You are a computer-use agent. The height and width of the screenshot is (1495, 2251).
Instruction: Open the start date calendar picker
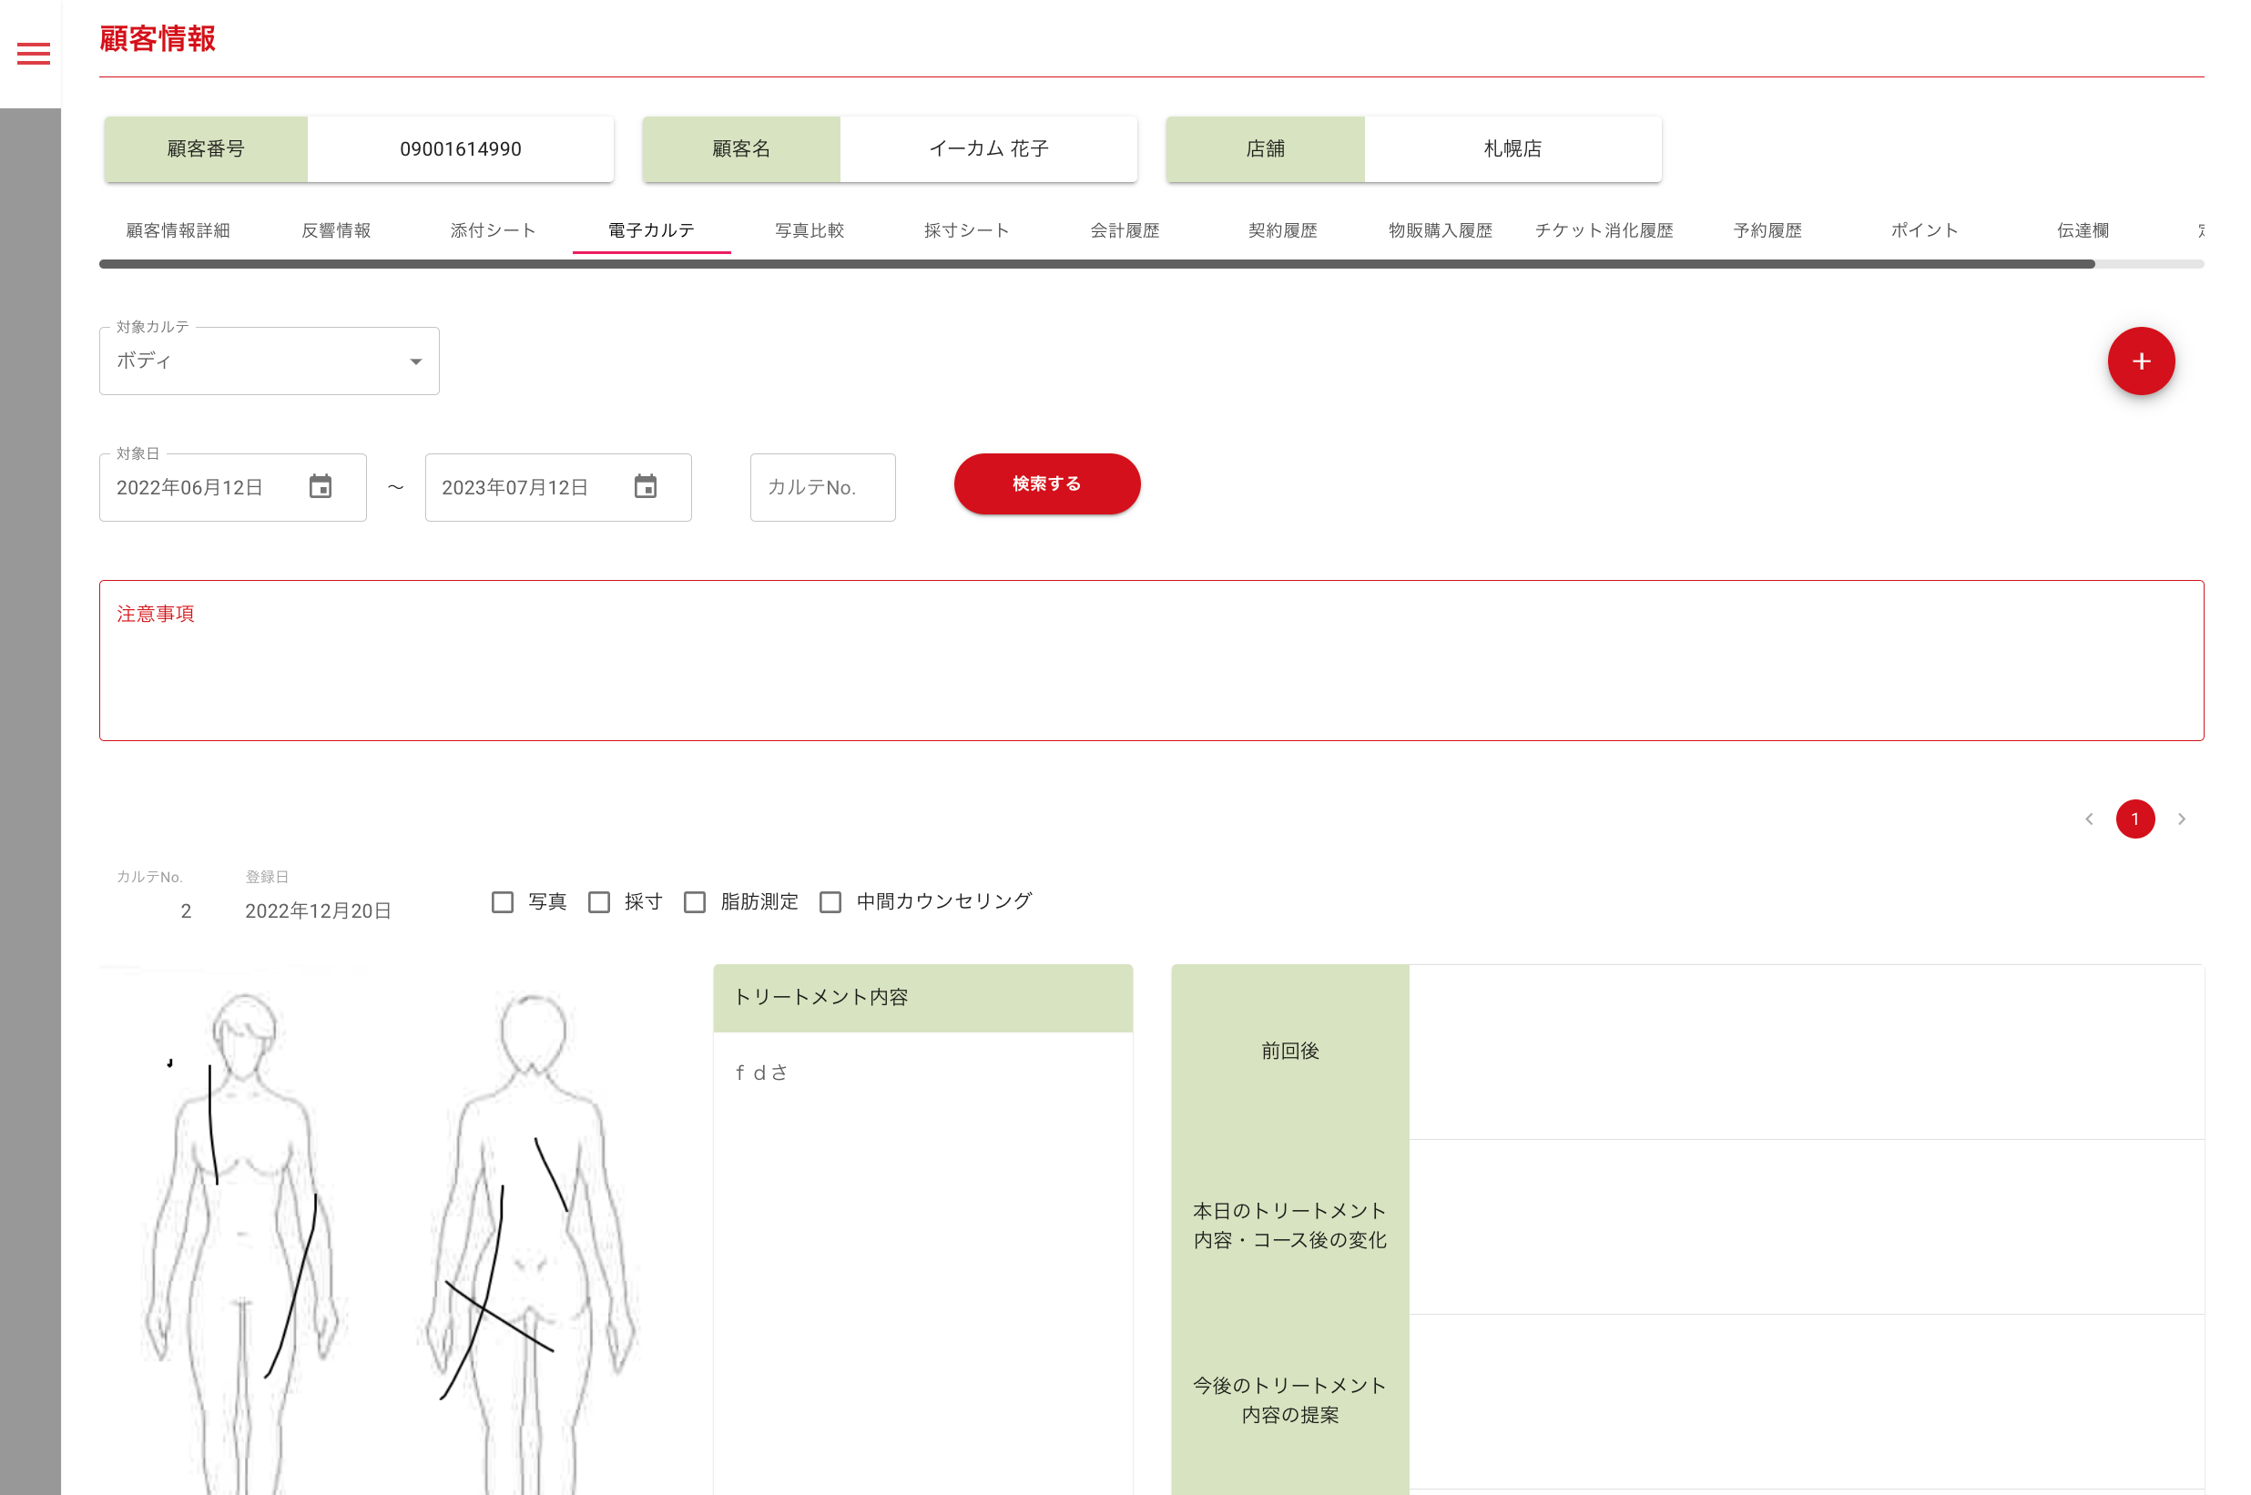(x=321, y=487)
